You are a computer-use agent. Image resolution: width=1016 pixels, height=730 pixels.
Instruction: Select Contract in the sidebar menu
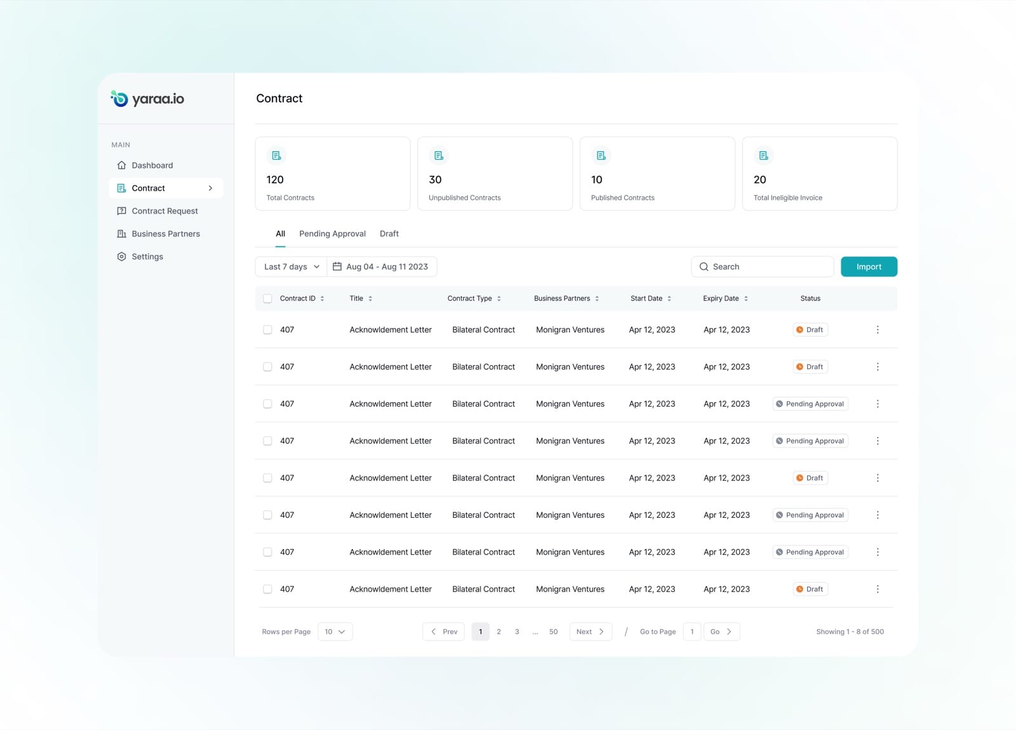(x=166, y=188)
